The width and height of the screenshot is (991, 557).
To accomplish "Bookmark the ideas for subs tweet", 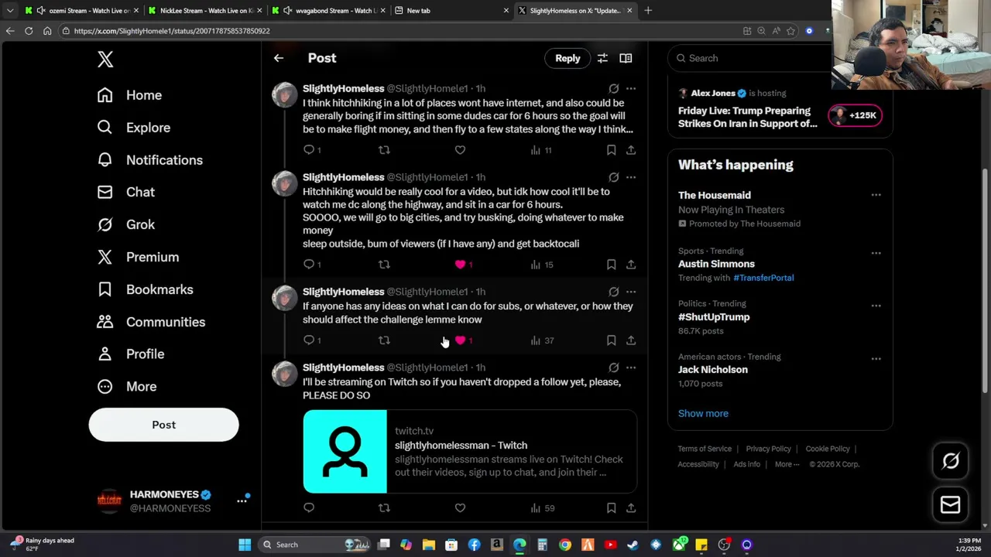I will click(611, 340).
